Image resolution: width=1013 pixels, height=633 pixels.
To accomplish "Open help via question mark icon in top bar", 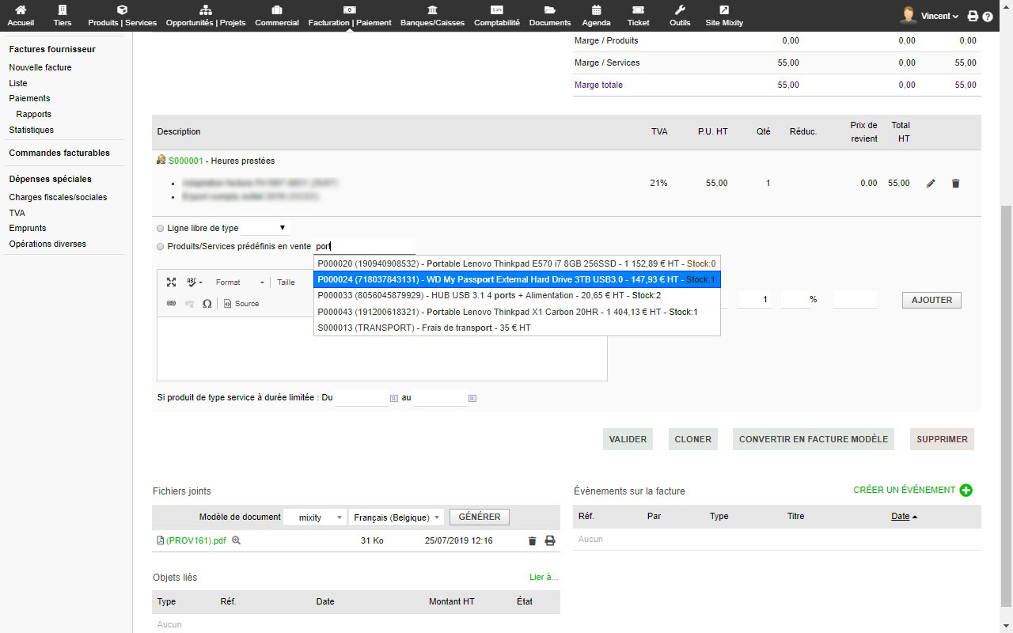I will 988,17.
